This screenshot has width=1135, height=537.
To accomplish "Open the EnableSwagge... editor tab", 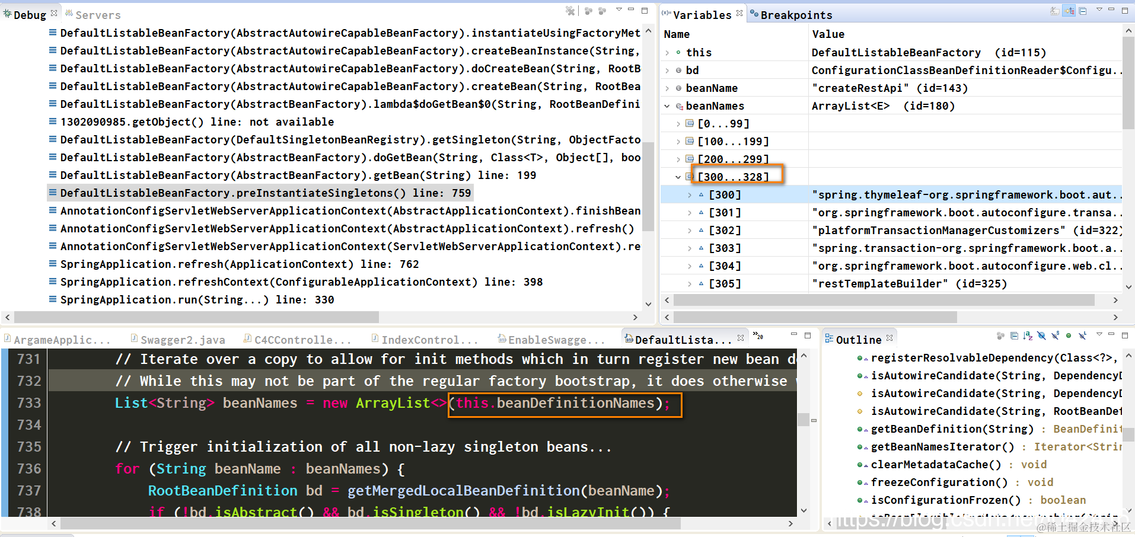I will (x=551, y=340).
